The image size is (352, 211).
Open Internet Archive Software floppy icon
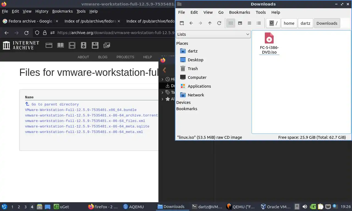[95, 45]
